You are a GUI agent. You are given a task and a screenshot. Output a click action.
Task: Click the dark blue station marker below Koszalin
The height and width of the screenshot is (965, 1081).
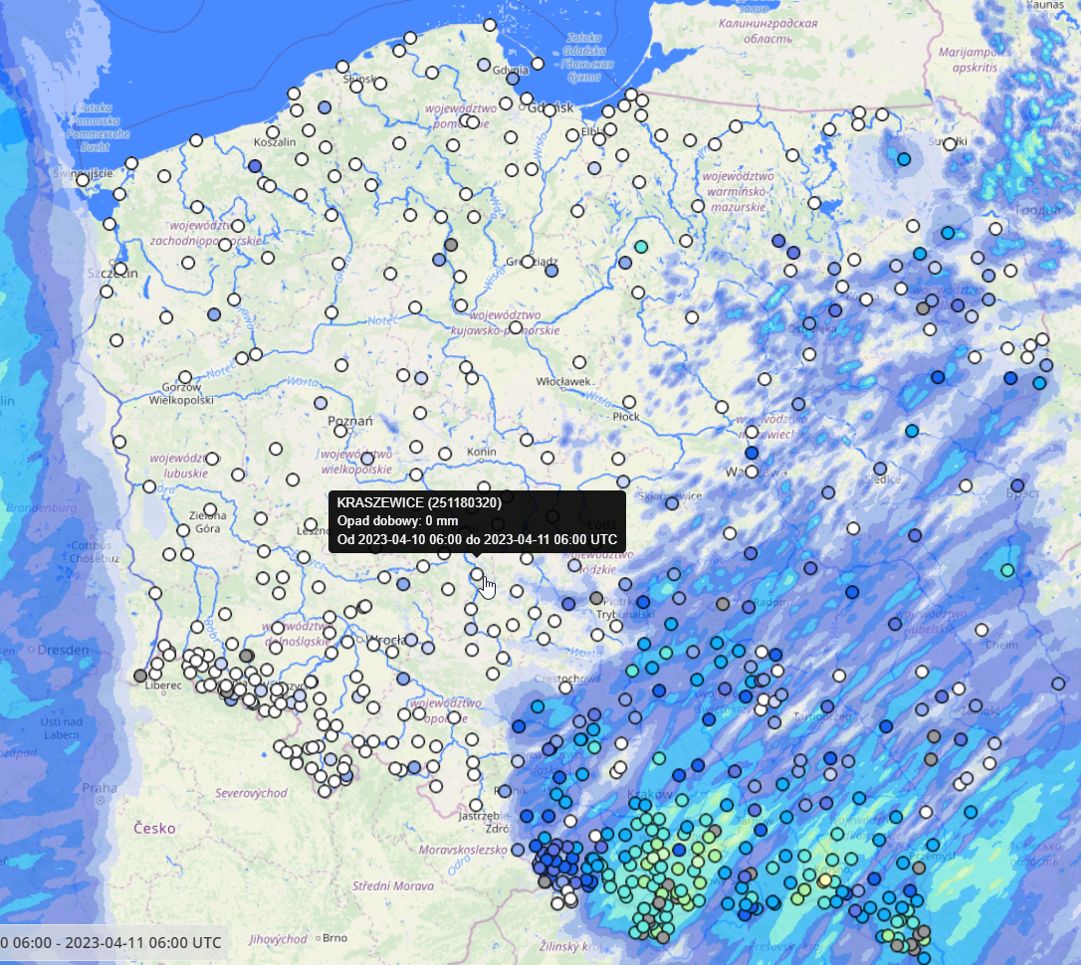255,166
